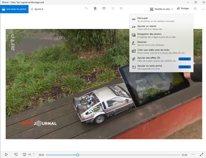Select Créer une vidéo avec du texte
This screenshot has height=158, width=206.
click(x=162, y=51)
